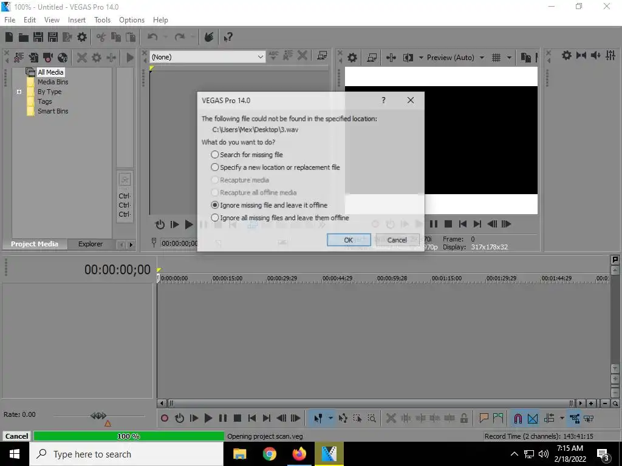Click the What's This help icon
The width and height of the screenshot is (622, 466).
228,37
